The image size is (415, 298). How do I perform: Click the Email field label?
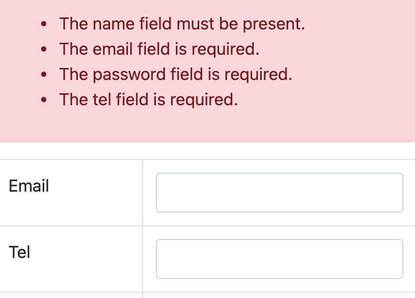tap(29, 186)
